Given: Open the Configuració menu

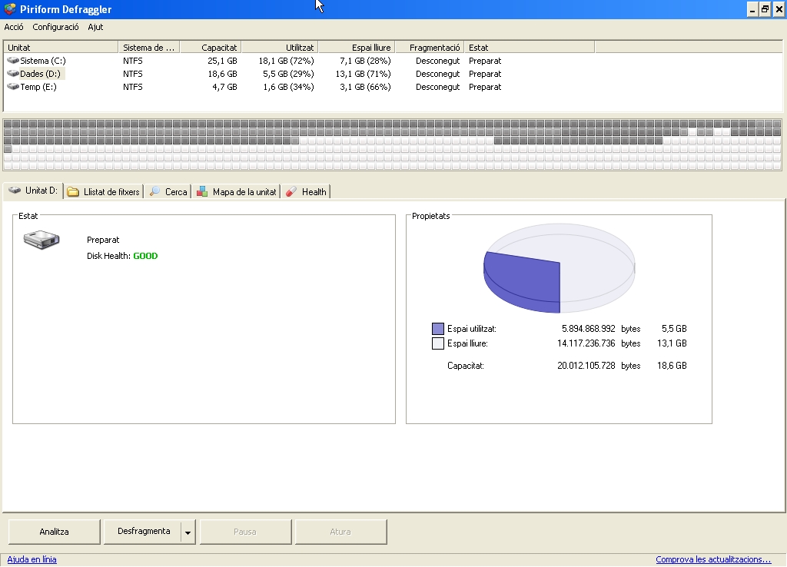Looking at the screenshot, I should click(55, 27).
